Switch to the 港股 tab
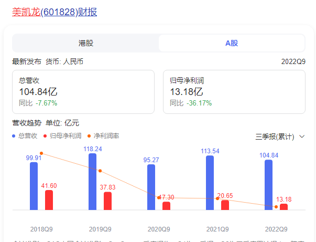 point(85,43)
